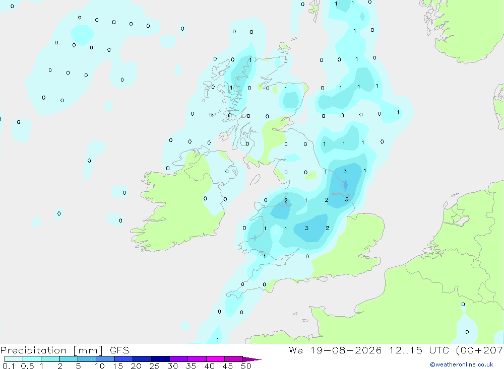
Task: Click the date "19-08-2026" in the footer
Action: click(346, 350)
